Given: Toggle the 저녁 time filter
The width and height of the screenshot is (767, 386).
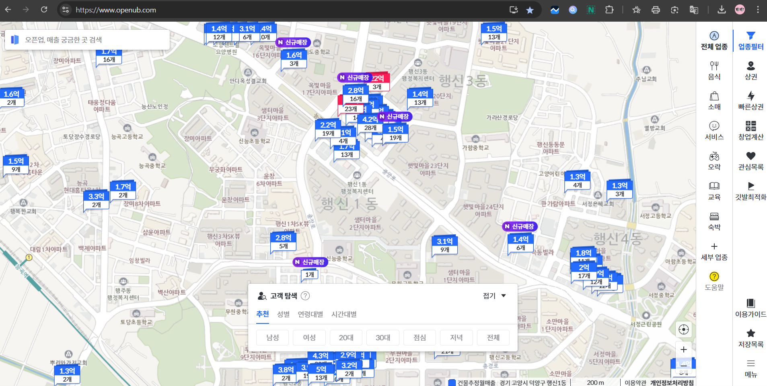Looking at the screenshot, I should tap(456, 337).
